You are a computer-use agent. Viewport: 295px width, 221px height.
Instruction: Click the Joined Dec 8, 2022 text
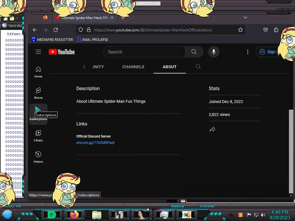[x=226, y=102]
